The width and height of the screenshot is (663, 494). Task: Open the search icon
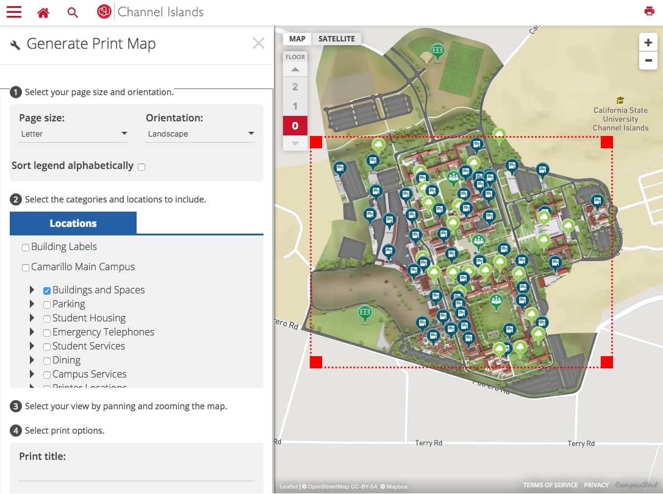tap(73, 12)
